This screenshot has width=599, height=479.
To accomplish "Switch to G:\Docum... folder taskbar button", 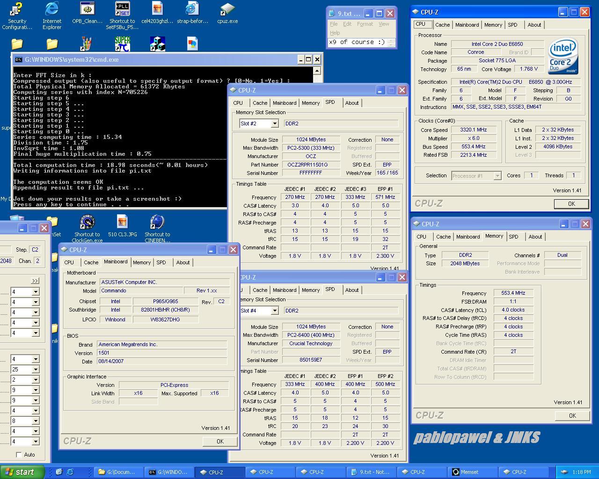I will click(x=119, y=472).
